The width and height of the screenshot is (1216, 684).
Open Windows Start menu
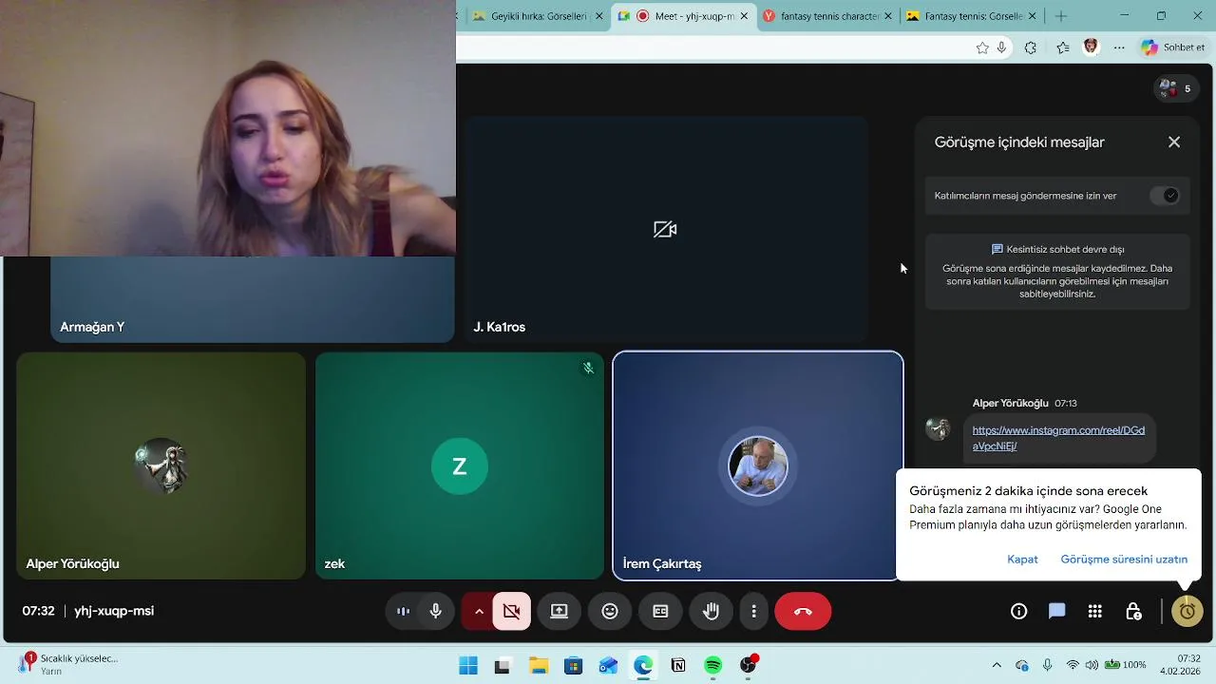468,665
